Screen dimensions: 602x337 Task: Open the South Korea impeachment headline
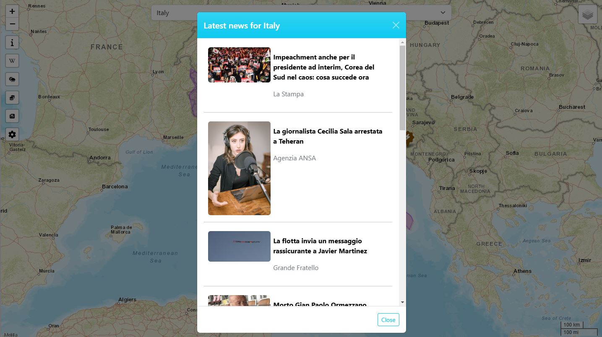323,67
